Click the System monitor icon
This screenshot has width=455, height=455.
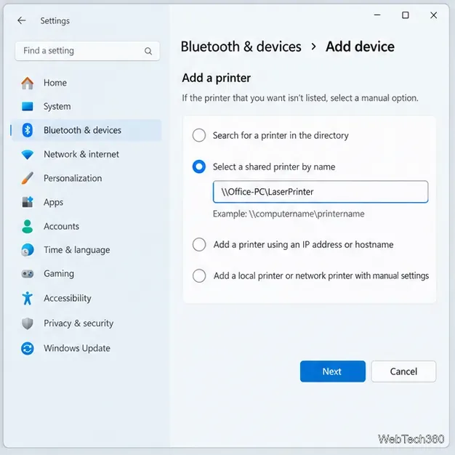pyautogui.click(x=28, y=107)
